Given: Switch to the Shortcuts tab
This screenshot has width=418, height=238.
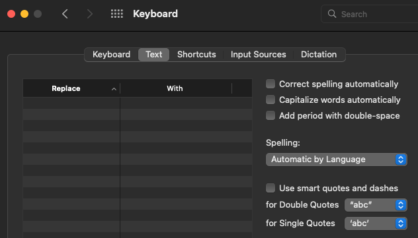Looking at the screenshot, I should tap(196, 55).
